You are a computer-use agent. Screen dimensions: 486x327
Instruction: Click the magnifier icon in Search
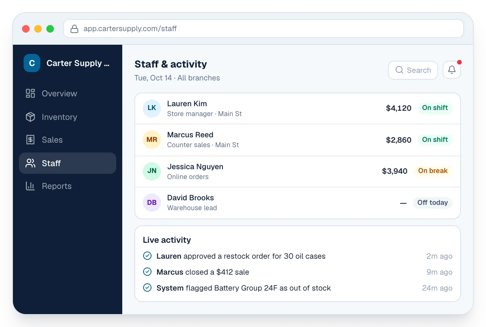[x=399, y=70]
